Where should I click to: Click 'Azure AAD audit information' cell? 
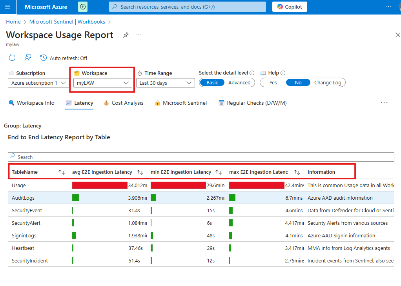[x=340, y=198]
